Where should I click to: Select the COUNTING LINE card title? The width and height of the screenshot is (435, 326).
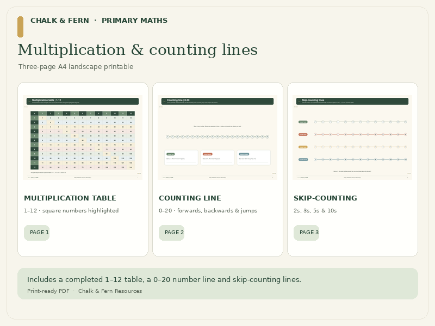pos(190,198)
